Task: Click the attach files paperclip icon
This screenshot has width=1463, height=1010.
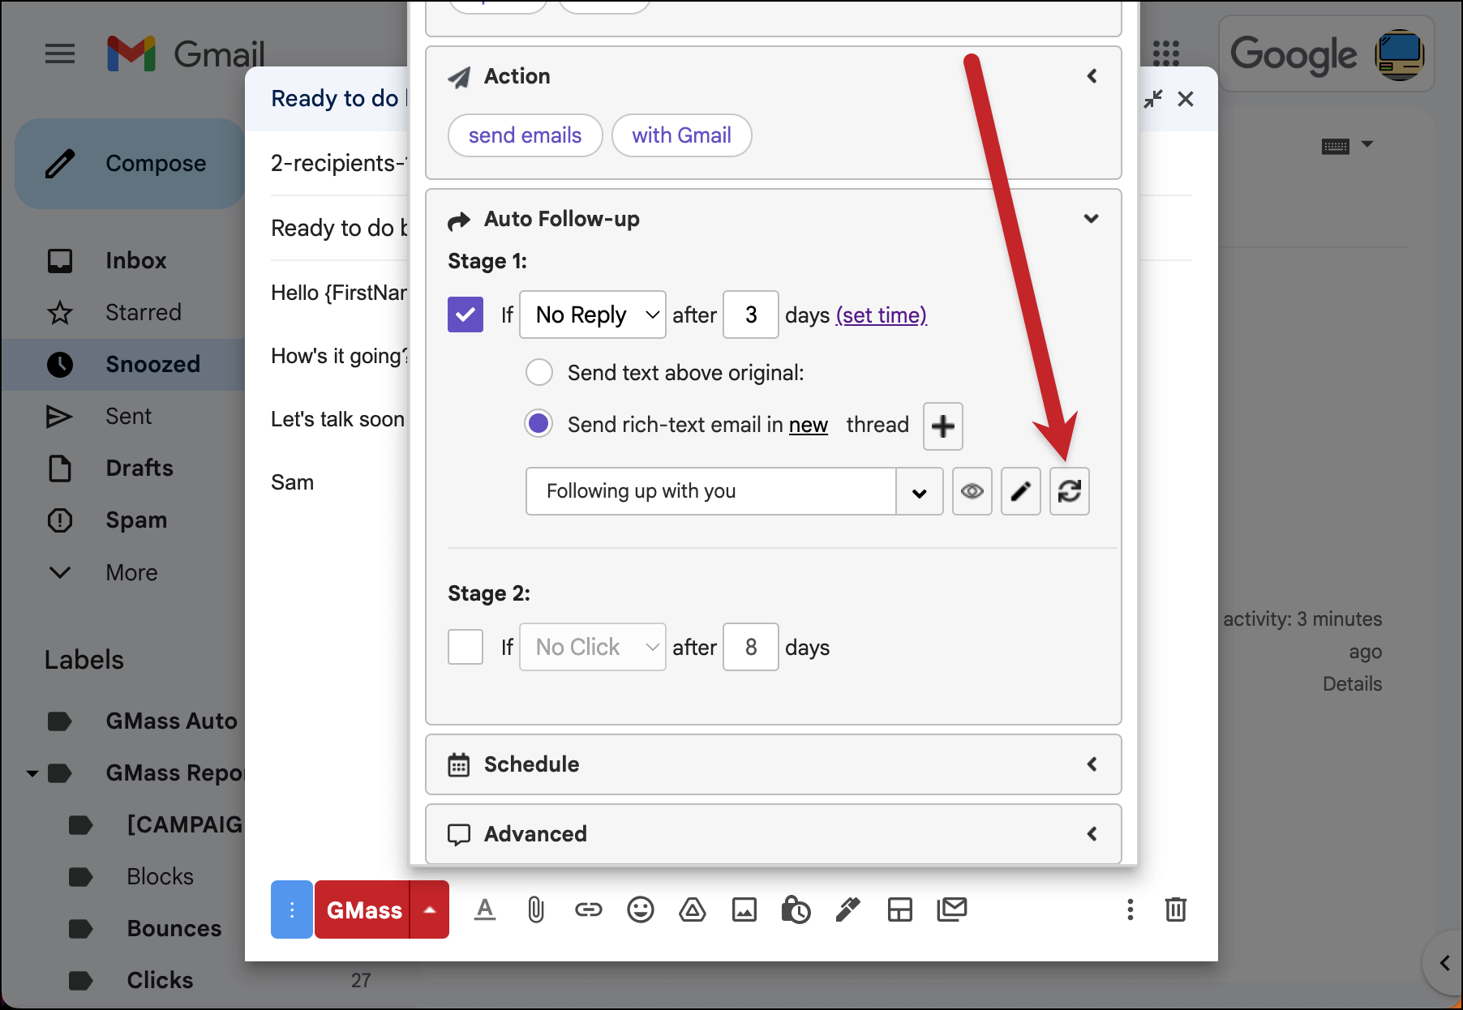Action: pos(535,909)
